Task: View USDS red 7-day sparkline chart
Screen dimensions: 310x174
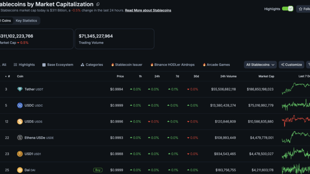Action: [x=296, y=121]
